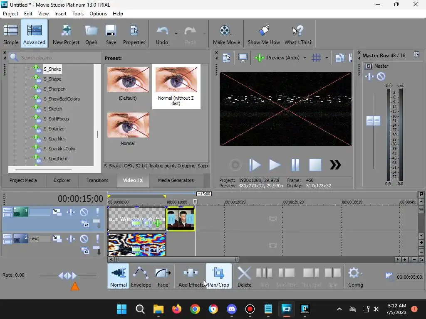Delete the selected event
This screenshot has height=319, width=426.
pyautogui.click(x=244, y=276)
